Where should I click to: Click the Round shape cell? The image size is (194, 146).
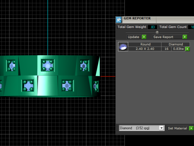(145, 44)
